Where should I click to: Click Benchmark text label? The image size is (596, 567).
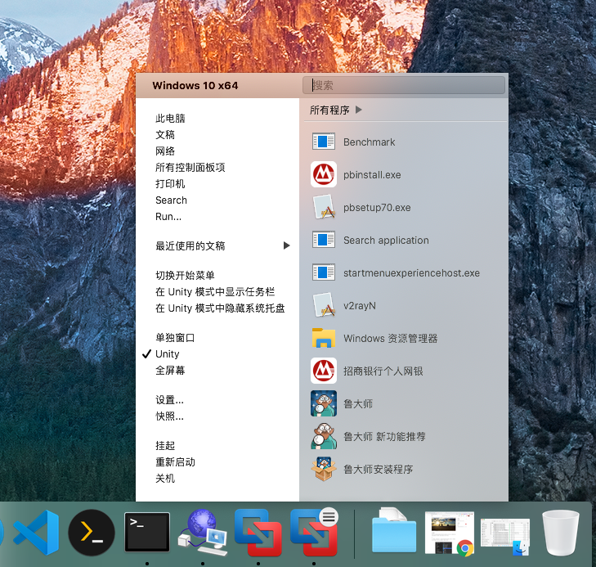(x=369, y=142)
